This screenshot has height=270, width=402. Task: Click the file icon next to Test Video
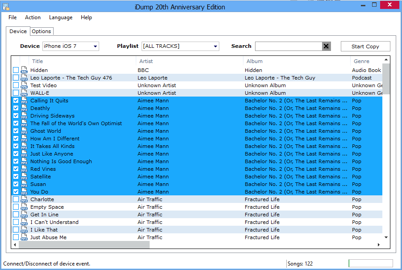tap(24, 85)
